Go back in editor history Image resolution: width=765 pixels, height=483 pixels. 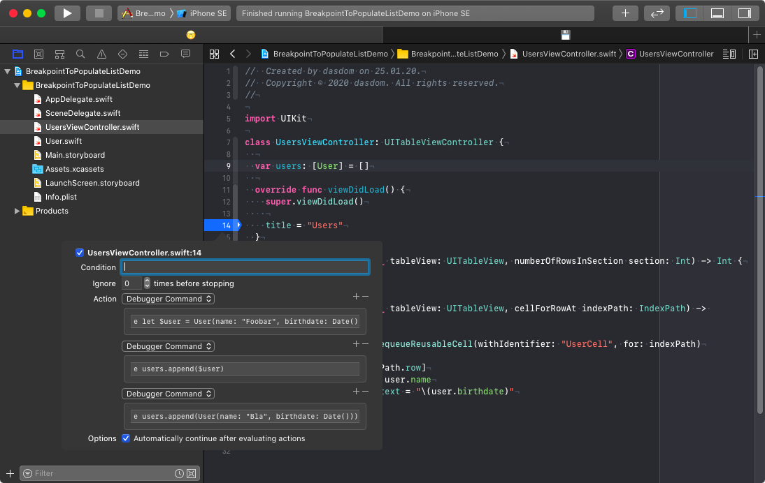point(233,54)
